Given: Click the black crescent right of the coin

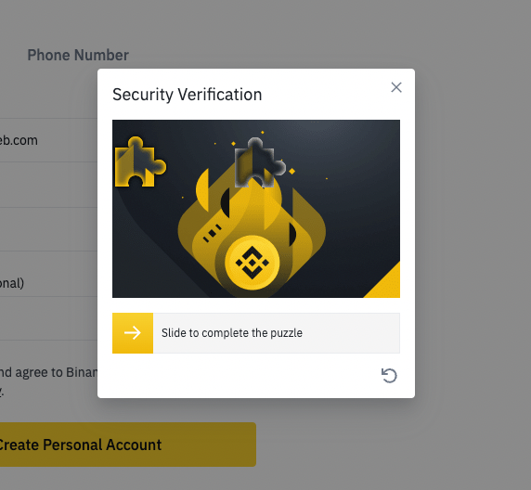Looking at the screenshot, I should click(292, 235).
